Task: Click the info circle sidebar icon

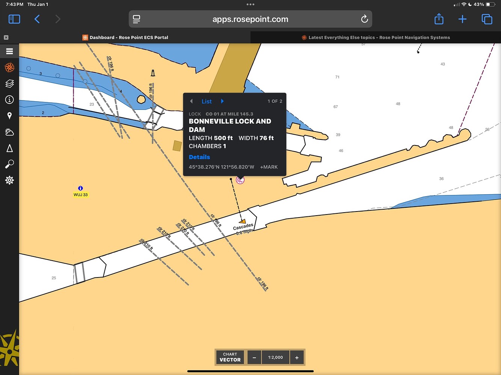Action: click(9, 100)
